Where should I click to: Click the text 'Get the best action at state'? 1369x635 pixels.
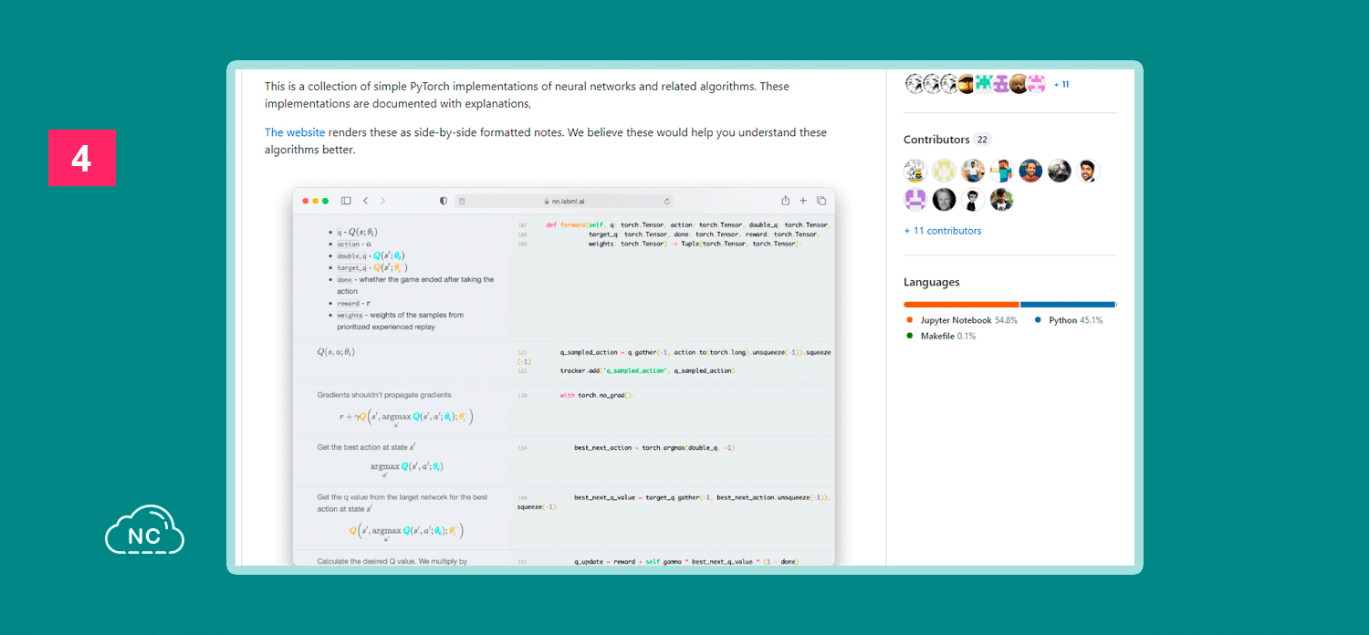coord(367,447)
